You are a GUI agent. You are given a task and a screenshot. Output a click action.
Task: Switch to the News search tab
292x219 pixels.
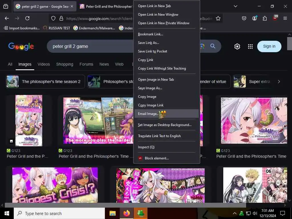104,64
